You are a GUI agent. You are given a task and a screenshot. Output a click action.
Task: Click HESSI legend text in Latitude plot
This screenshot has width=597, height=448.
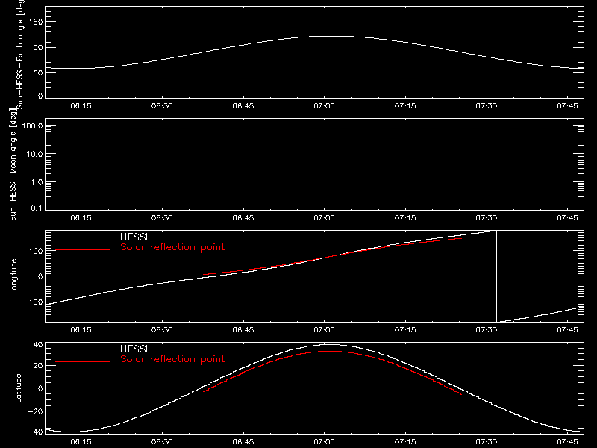[134, 349]
